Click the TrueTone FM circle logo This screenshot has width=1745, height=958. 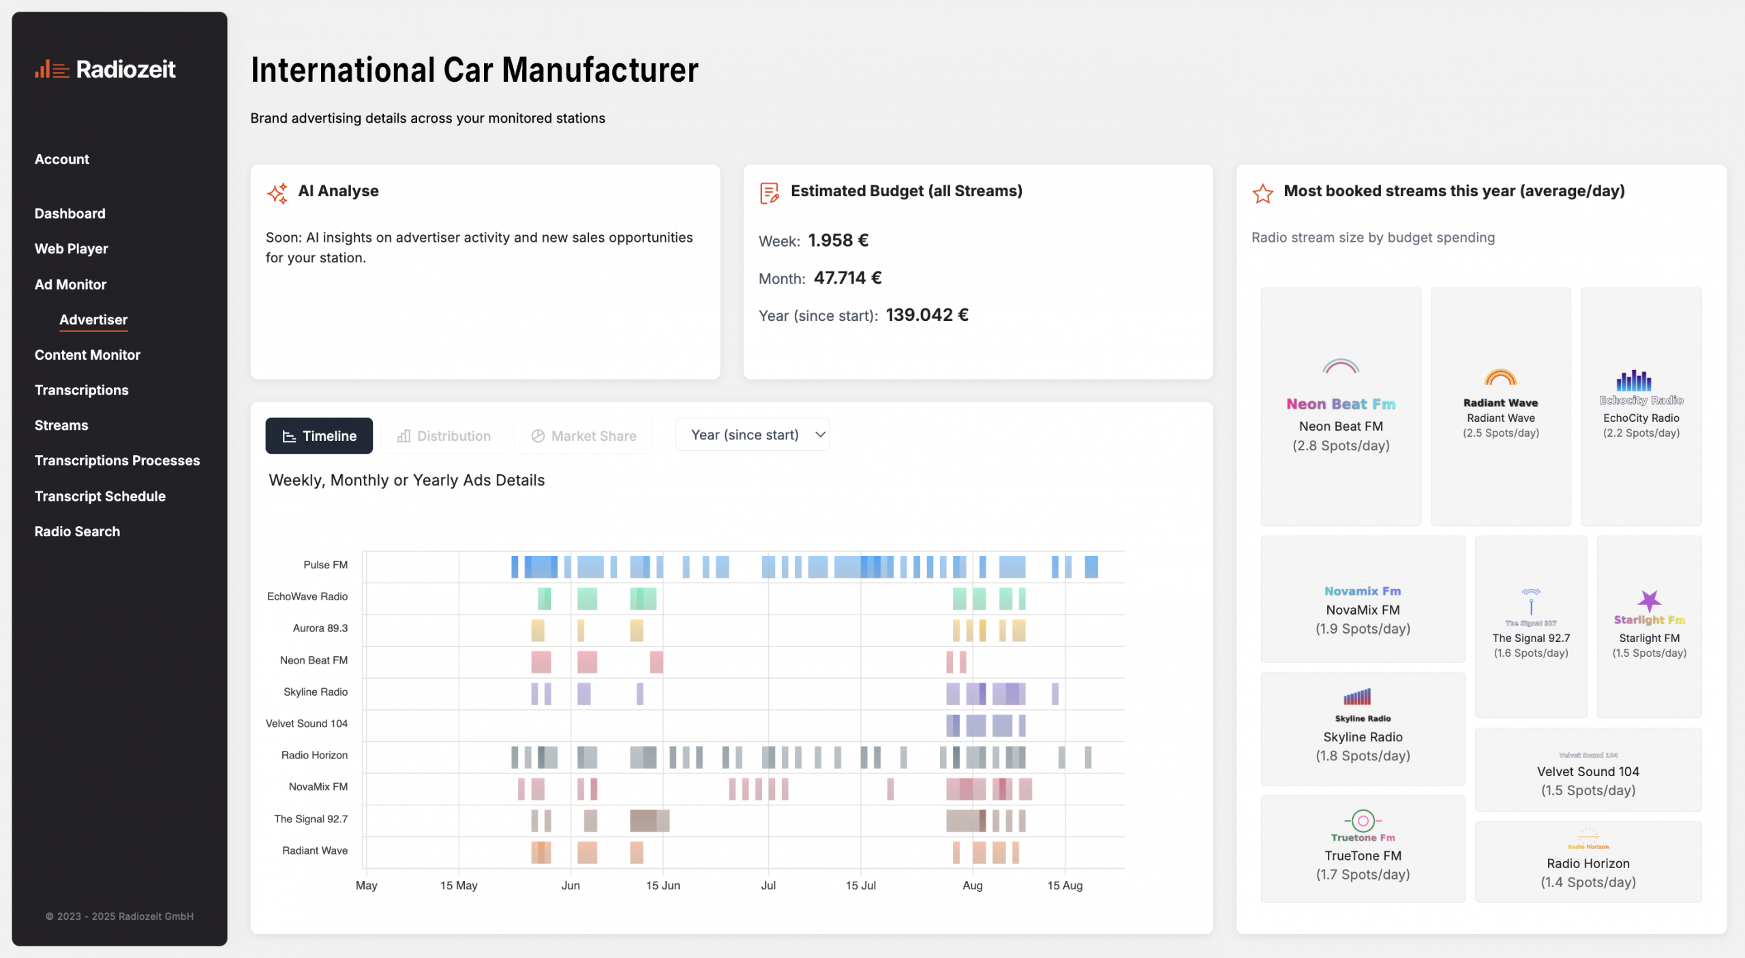1363,820
